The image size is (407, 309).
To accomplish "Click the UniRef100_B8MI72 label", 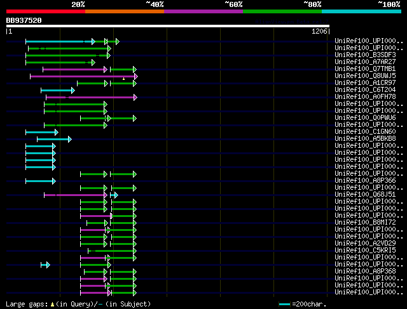I will pos(365,223).
